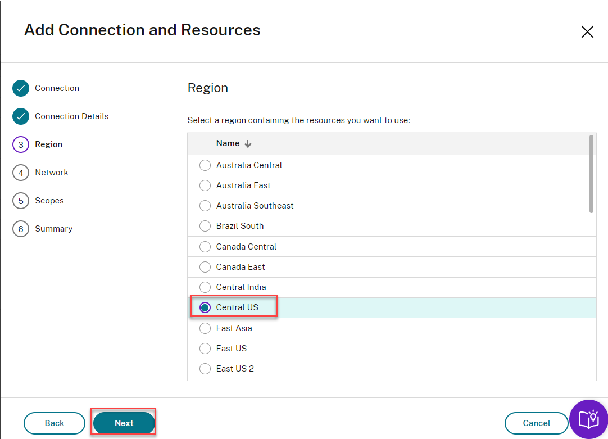Click the Back button
Screen dimensions: 608x439
point(55,423)
